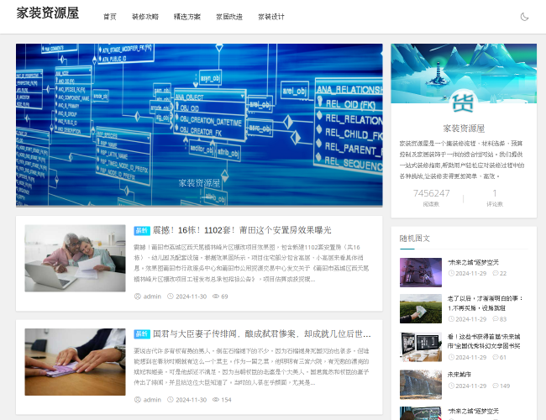Click the eye icon next to 154 views
Viewport: 546px width, 420px height.
pos(216,400)
